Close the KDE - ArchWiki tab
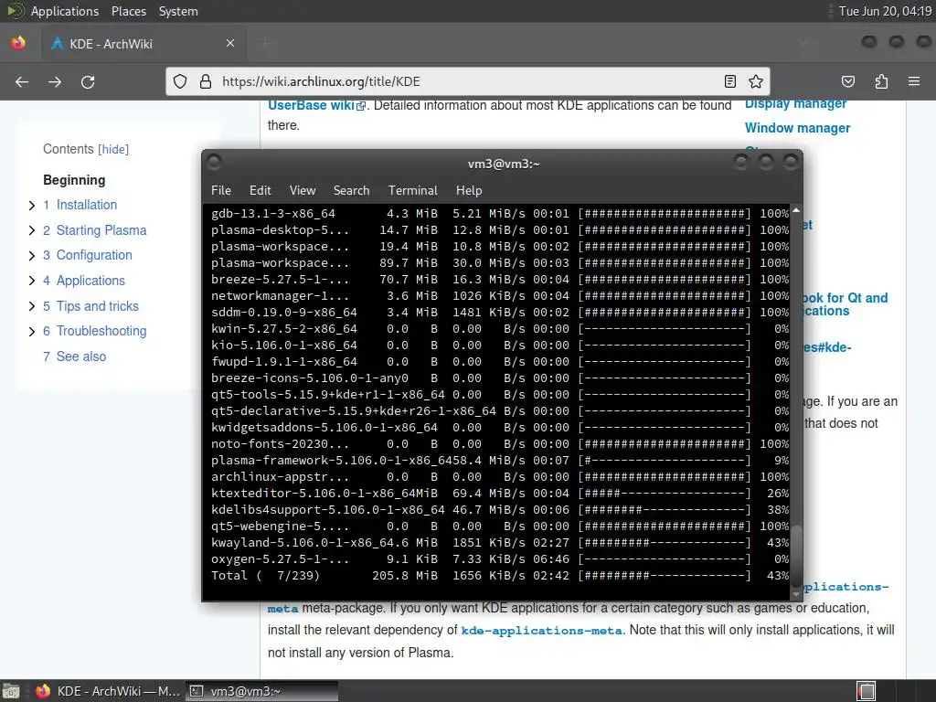Image resolution: width=936 pixels, height=702 pixels. 230,43
